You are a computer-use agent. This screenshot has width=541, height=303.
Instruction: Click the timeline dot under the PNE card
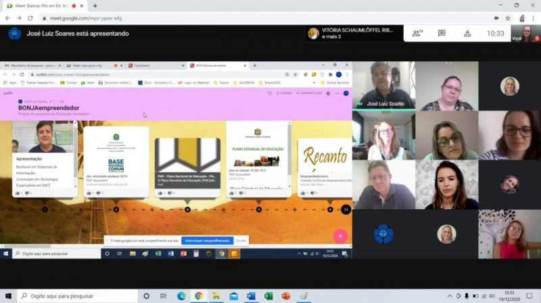click(187, 209)
